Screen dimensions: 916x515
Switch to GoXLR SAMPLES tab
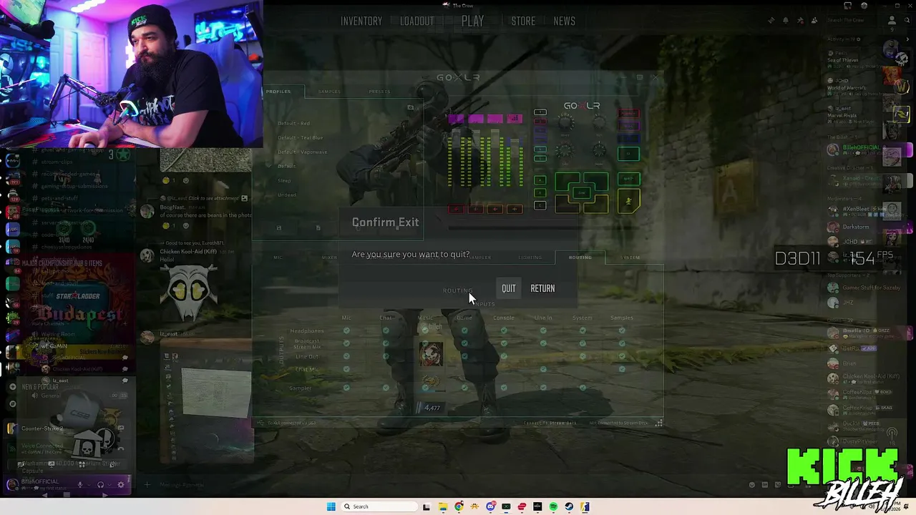pyautogui.click(x=329, y=92)
